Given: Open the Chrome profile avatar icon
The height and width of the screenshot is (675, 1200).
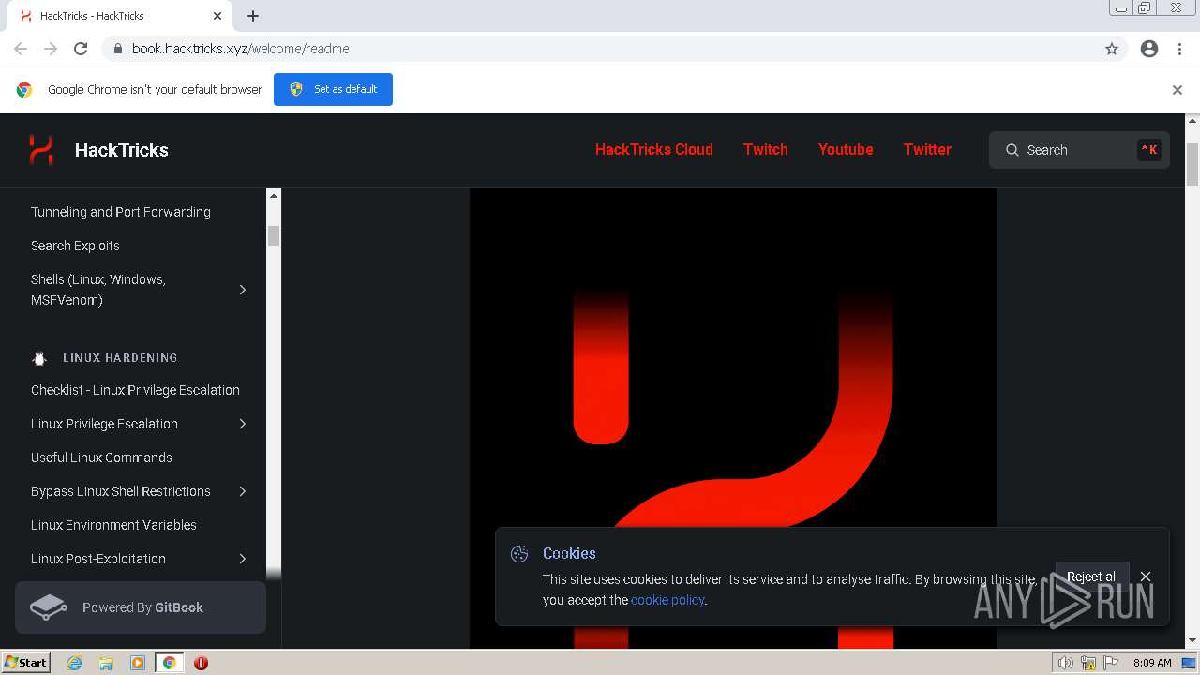Looking at the screenshot, I should 1149,49.
